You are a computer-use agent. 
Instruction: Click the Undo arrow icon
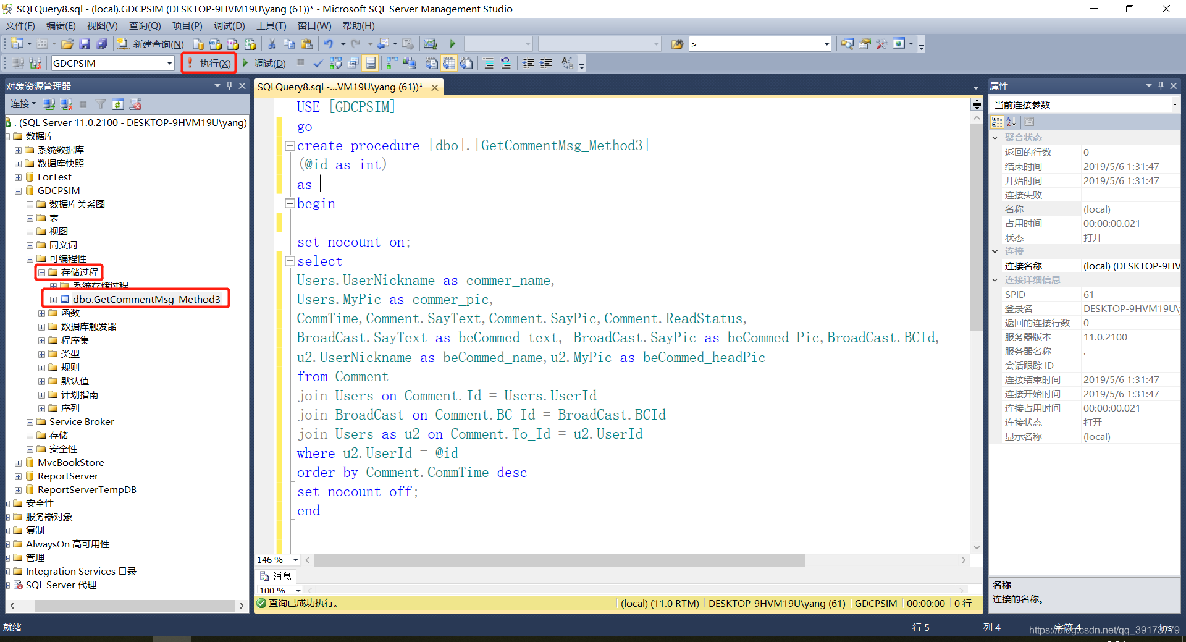tap(329, 44)
